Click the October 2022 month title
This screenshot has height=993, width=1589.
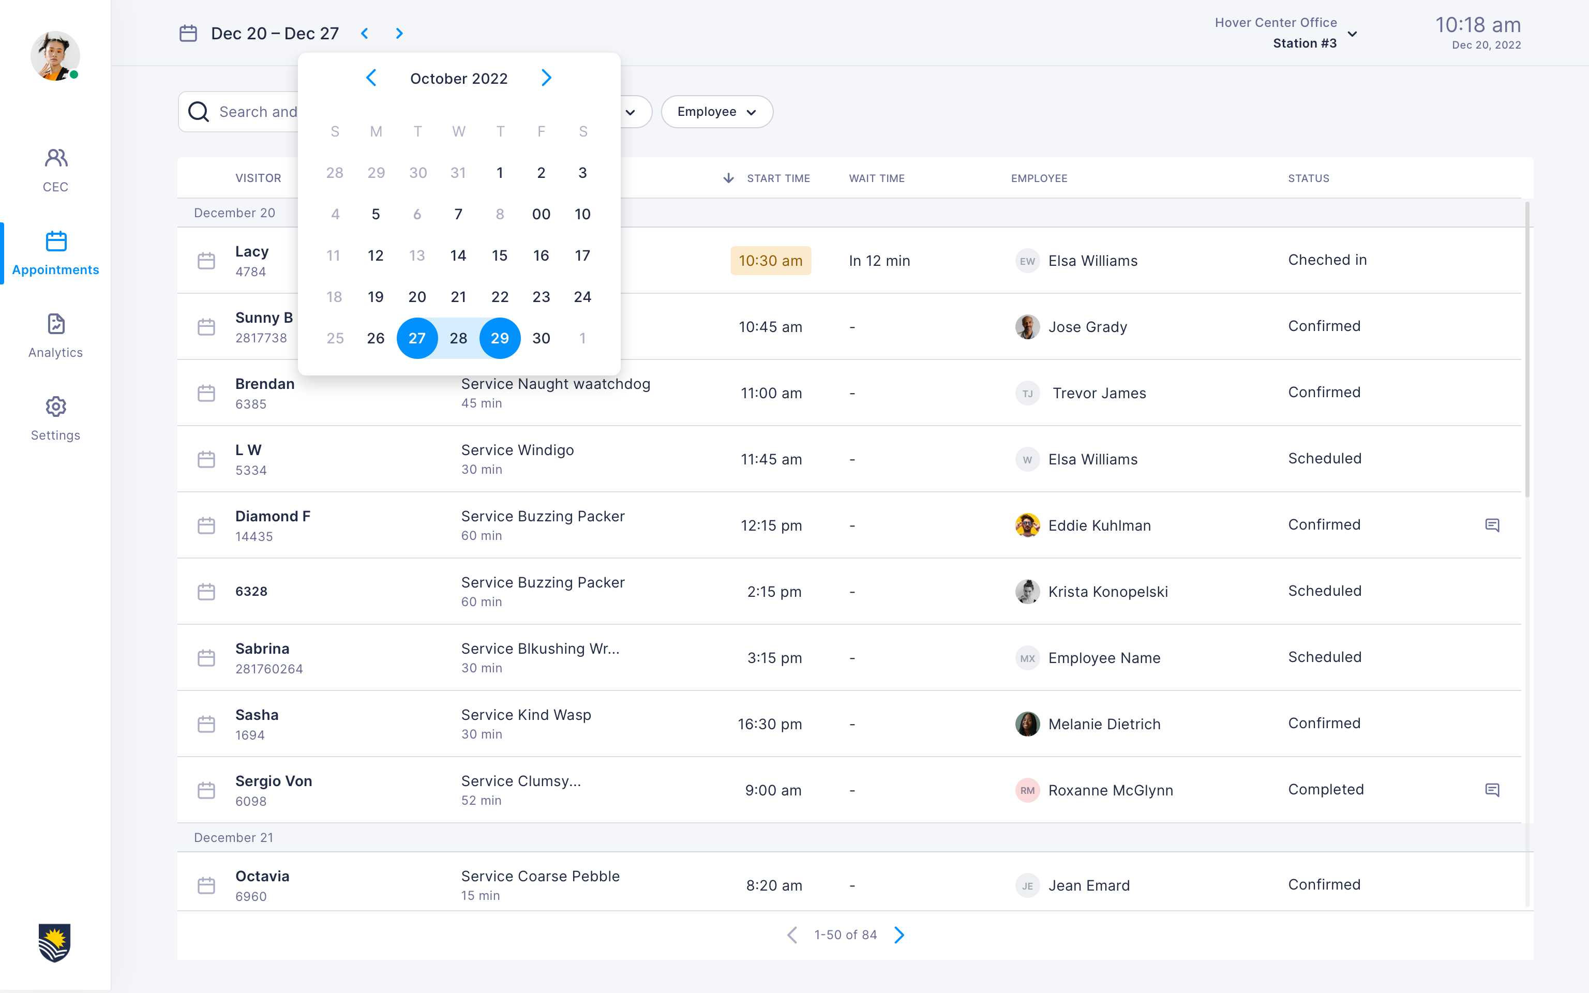[x=459, y=78]
